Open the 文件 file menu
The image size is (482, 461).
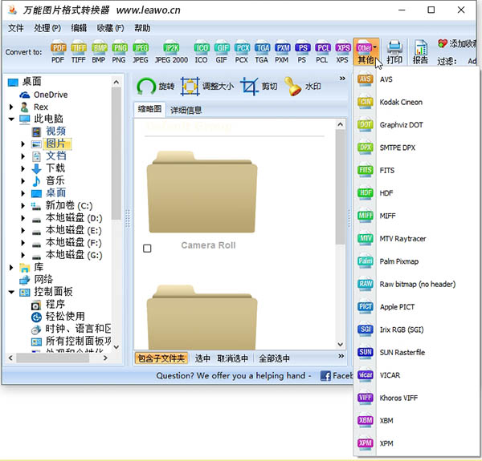pos(16,28)
